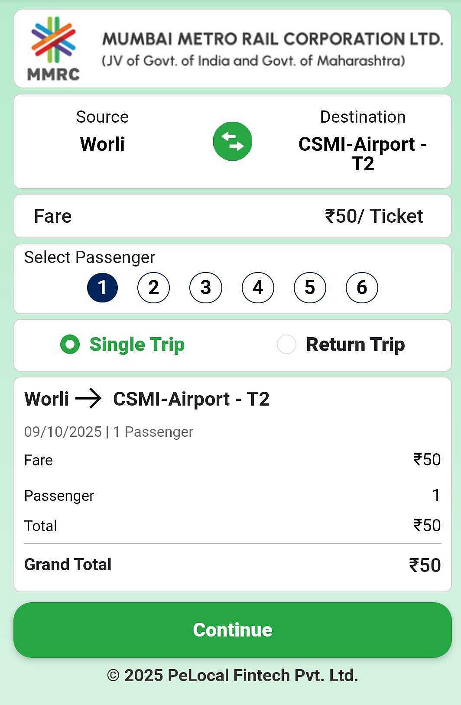This screenshot has width=461, height=705.
Task: Set passenger count to 5
Action: (x=310, y=287)
